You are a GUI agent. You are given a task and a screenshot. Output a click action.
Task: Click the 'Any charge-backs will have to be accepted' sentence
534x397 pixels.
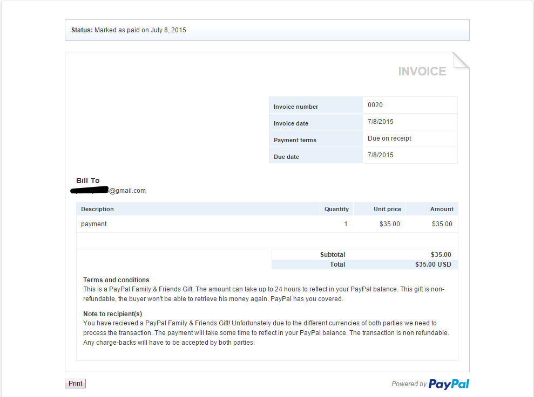tap(169, 343)
